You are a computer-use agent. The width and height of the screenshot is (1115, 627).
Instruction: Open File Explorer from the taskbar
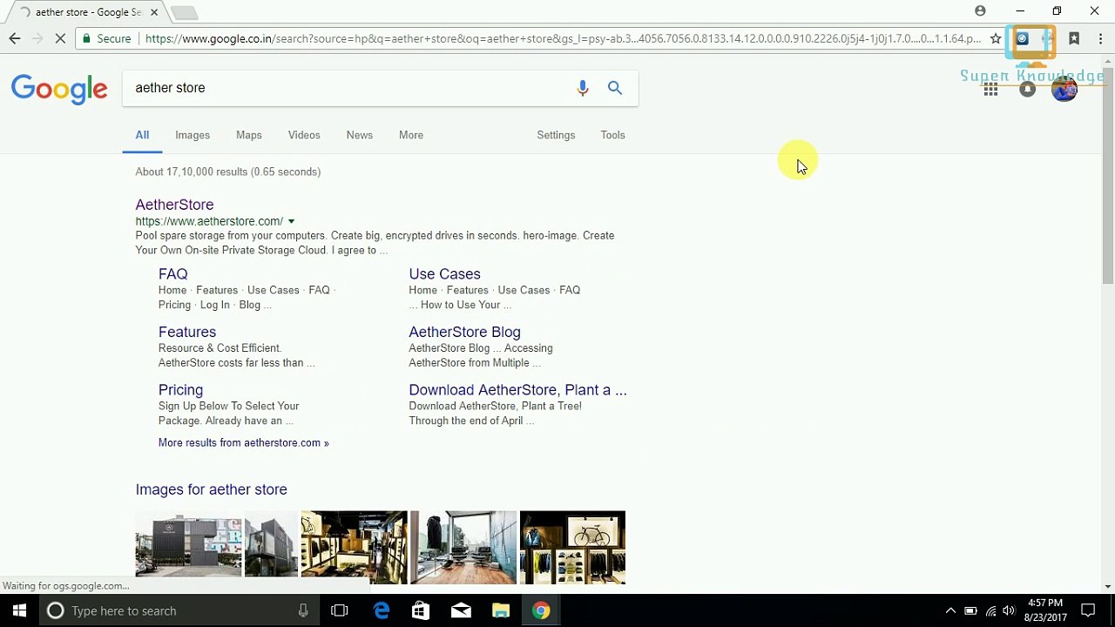pos(501,610)
